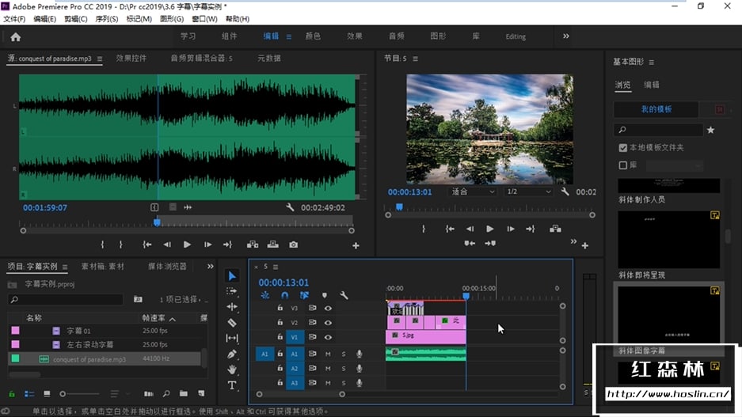Open the 媒体浏览器 tab

[167, 266]
